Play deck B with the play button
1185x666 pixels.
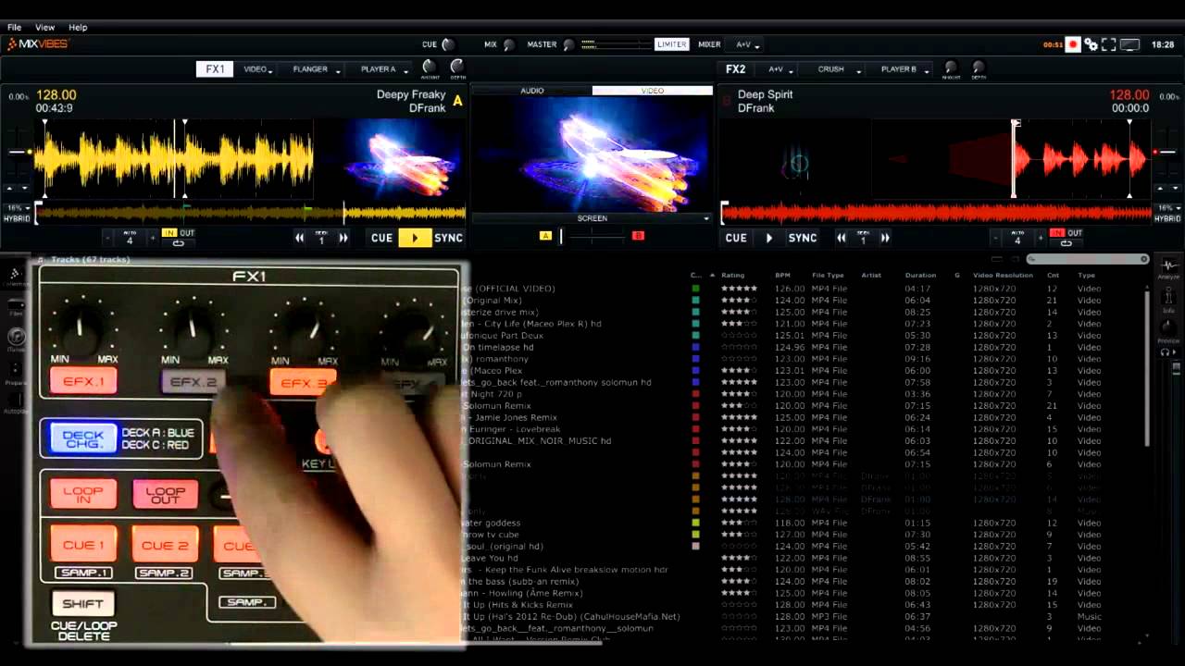click(x=768, y=238)
